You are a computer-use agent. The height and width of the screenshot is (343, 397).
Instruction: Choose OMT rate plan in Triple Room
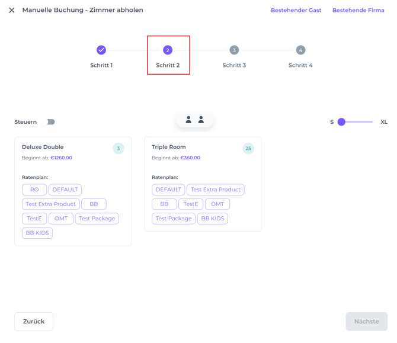[x=217, y=204]
